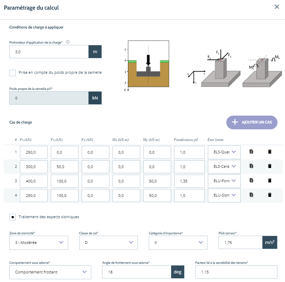Delete load case 3 with trash icon
285x282 pixels.
[x=270, y=180]
